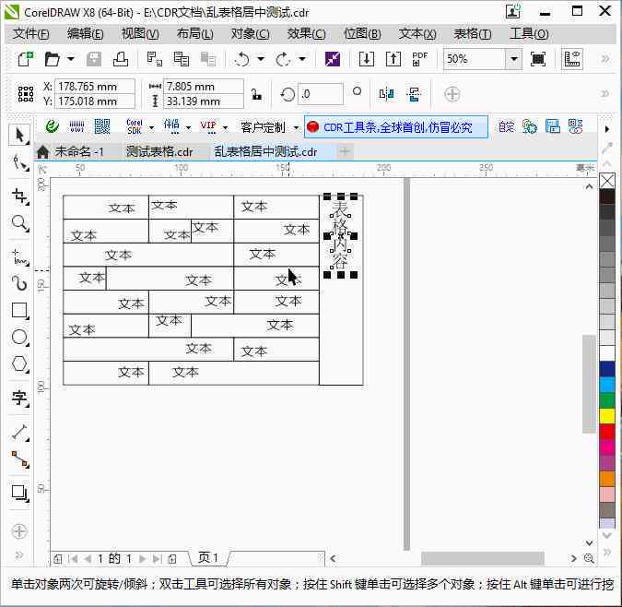622x607 pixels.
Task: Click the Export icon
Action: coord(393,59)
